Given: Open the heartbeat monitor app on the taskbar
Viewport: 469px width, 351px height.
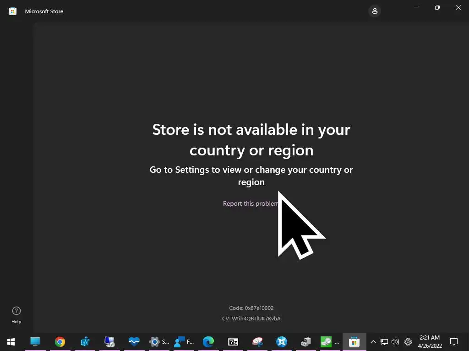Looking at the screenshot, I should 134,342.
